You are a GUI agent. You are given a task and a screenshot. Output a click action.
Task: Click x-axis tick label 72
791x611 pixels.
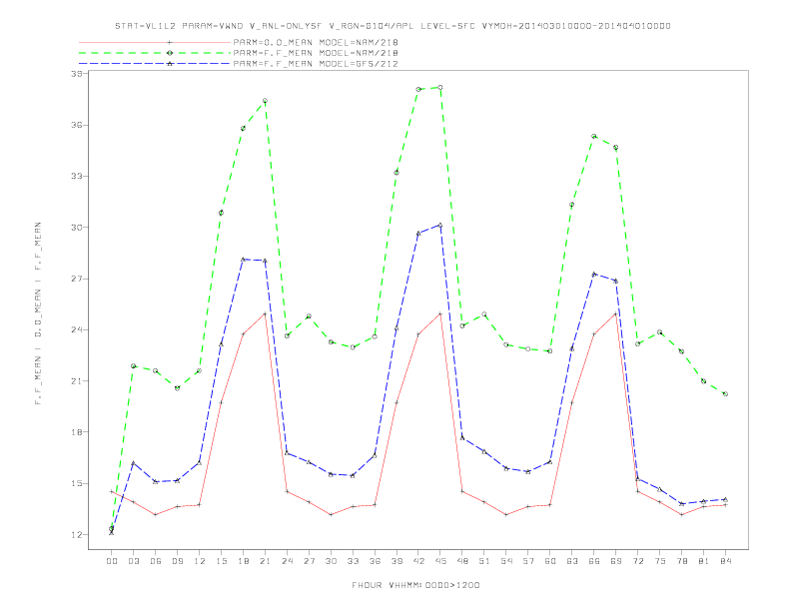coord(638,561)
